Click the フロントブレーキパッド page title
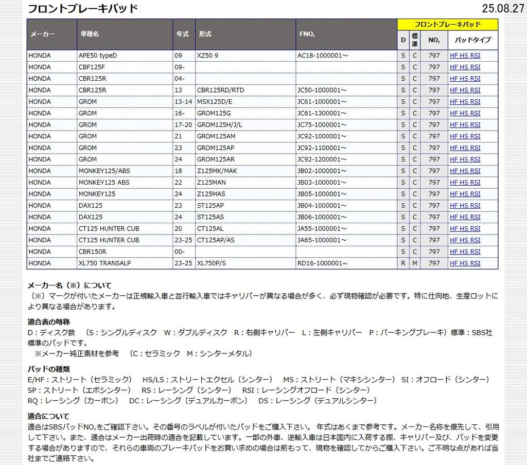This screenshot has width=527, height=465. (82, 9)
